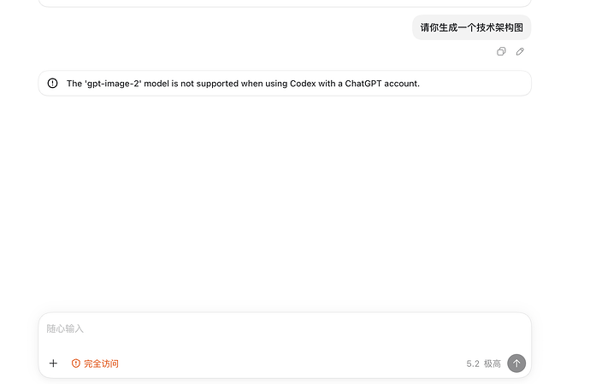Click the orange warning icon beside 完全访问
Screen dimensions: 590x384
tap(76, 364)
